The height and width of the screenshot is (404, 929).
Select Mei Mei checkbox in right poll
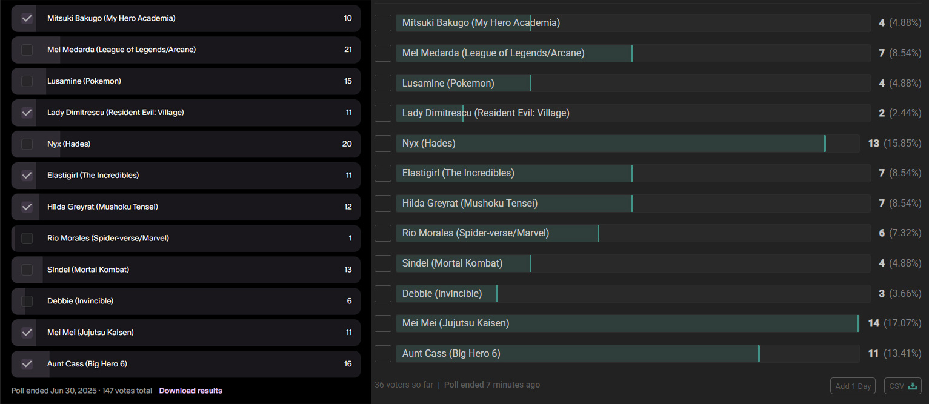tap(383, 323)
